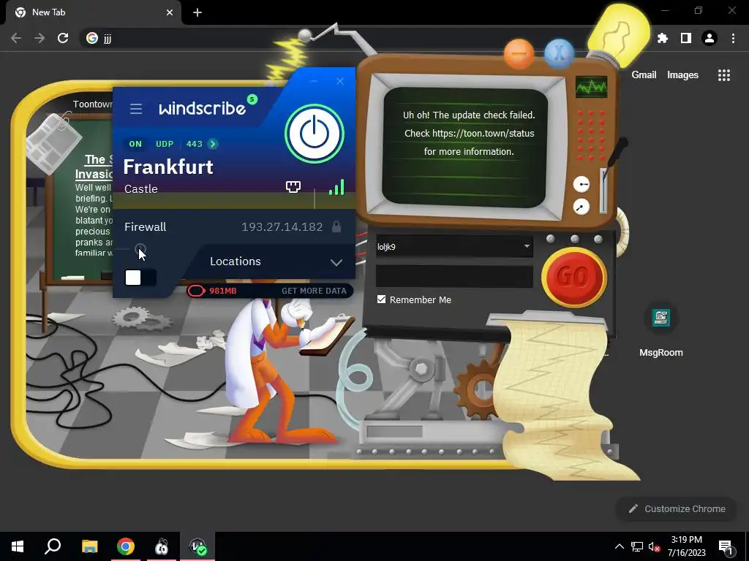
Task: Click the Windscribe news notification badge
Action: pos(252,99)
